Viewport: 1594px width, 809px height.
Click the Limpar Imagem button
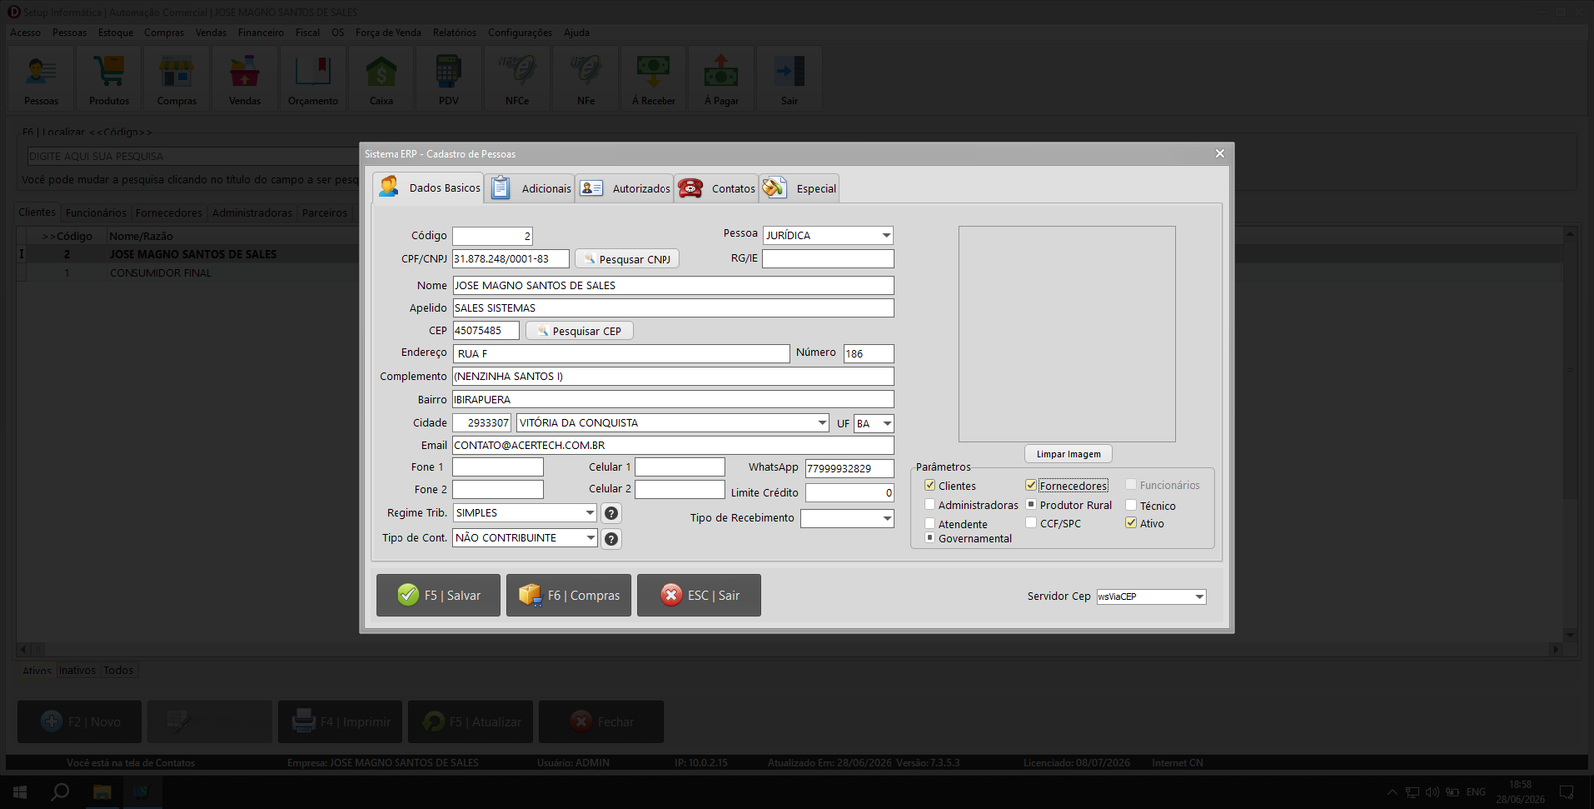[x=1068, y=454]
